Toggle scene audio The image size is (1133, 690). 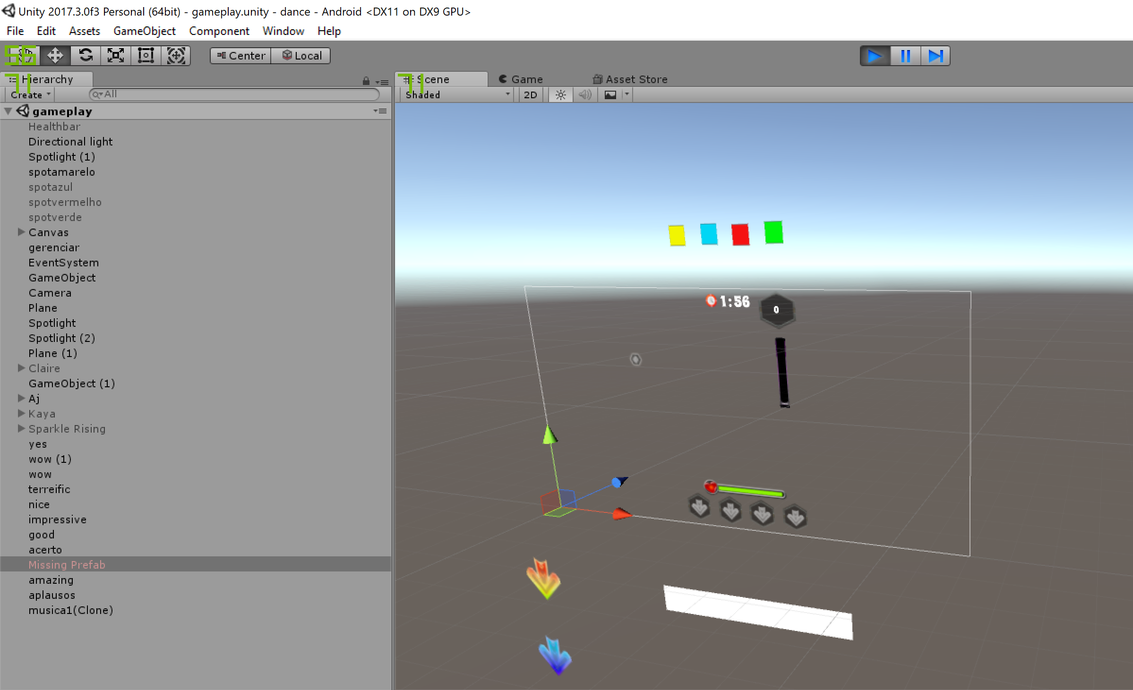pyautogui.click(x=585, y=95)
